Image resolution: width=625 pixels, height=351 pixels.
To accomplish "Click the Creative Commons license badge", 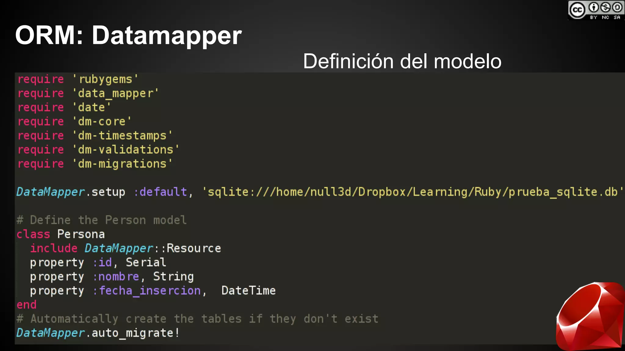I will 596,10.
